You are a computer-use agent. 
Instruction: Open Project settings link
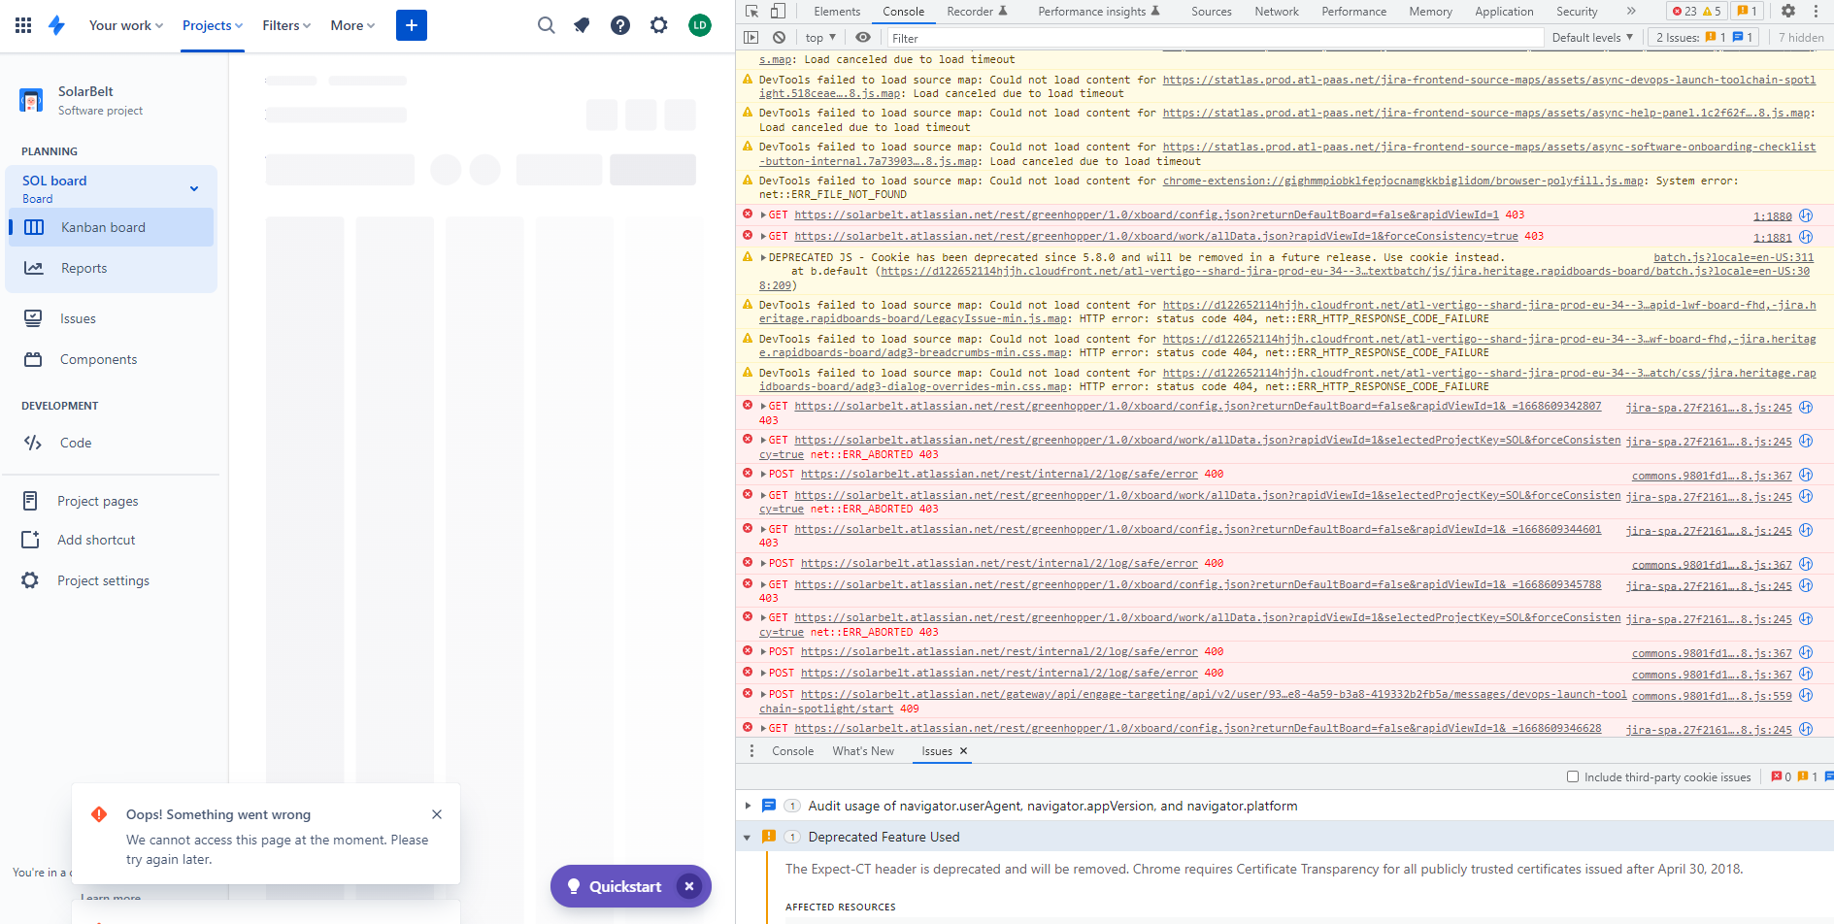(103, 580)
